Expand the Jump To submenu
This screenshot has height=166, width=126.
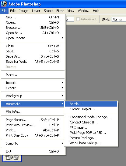[x=33, y=143]
